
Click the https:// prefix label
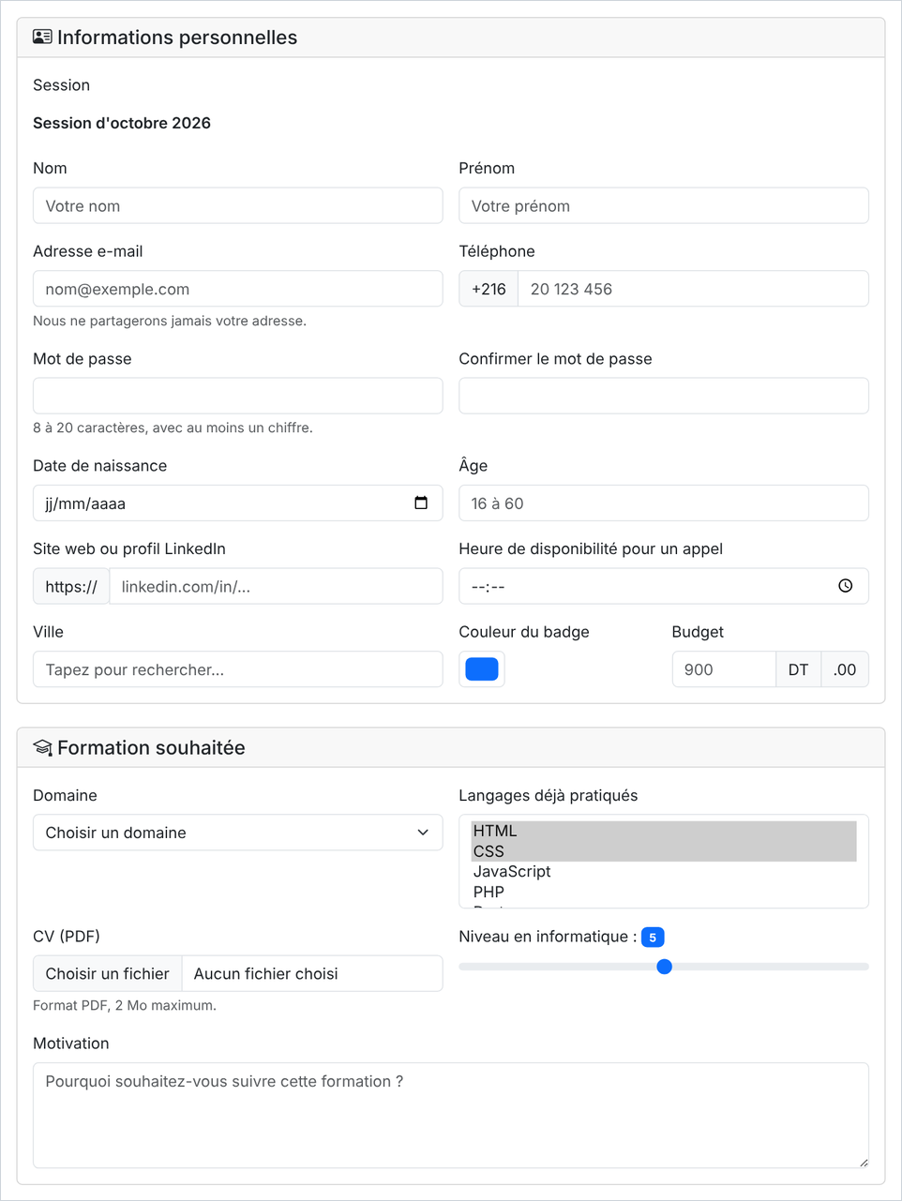[71, 586]
